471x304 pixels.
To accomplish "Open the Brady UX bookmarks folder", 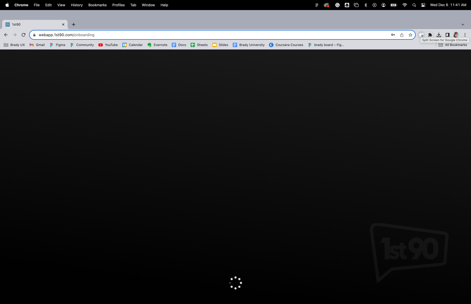I will point(14,45).
